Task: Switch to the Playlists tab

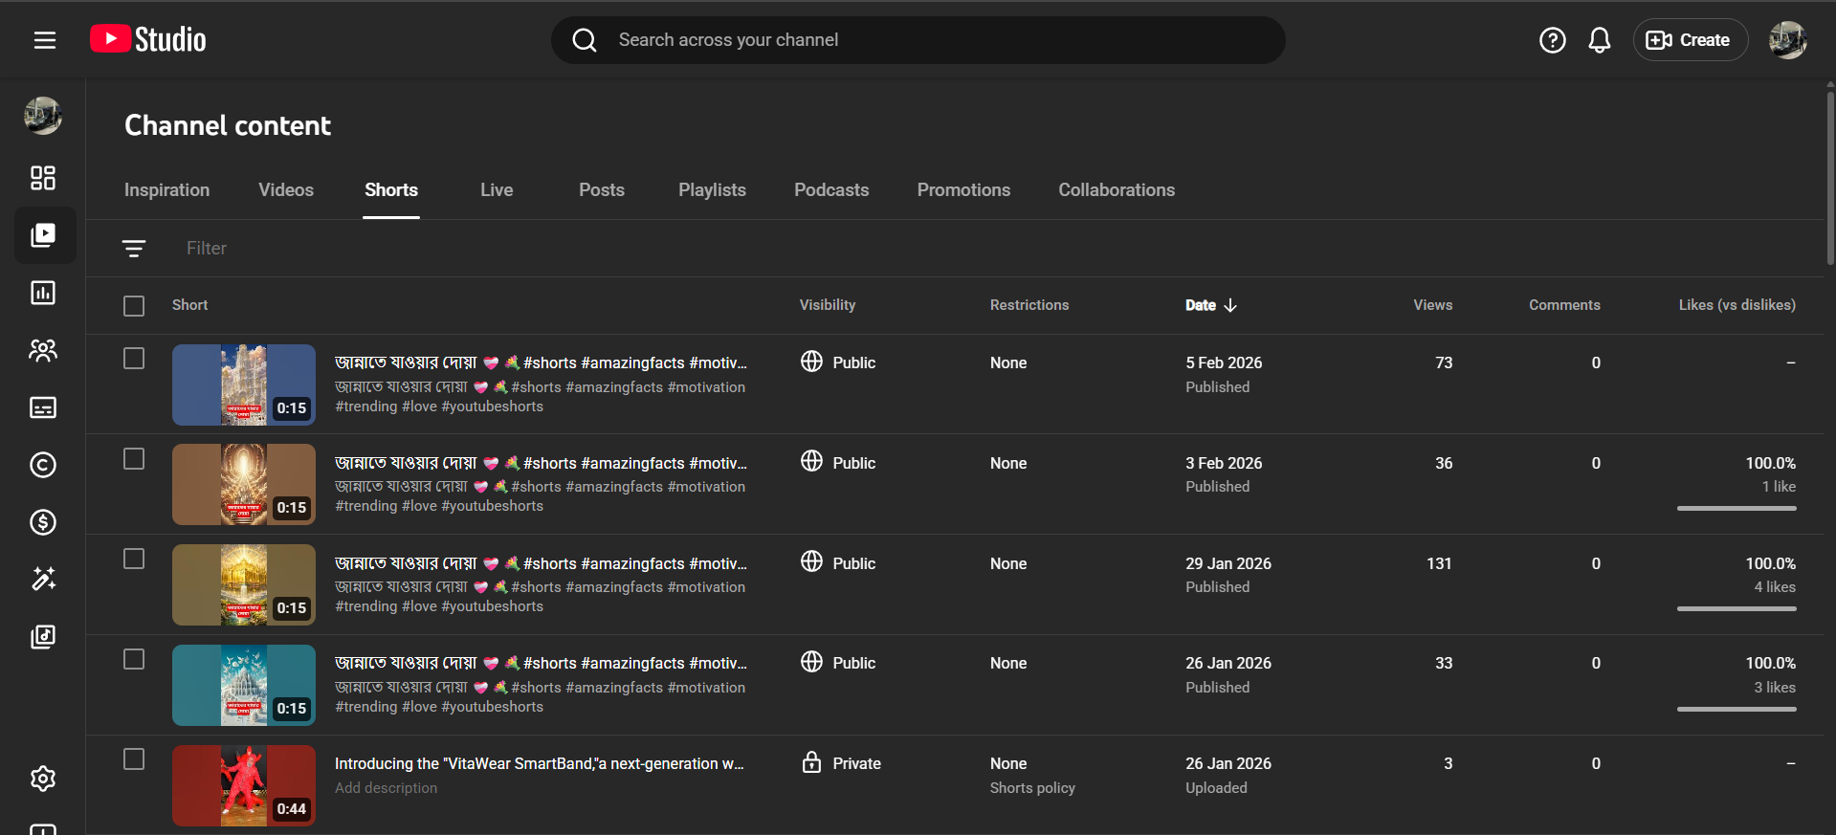Action: [712, 190]
